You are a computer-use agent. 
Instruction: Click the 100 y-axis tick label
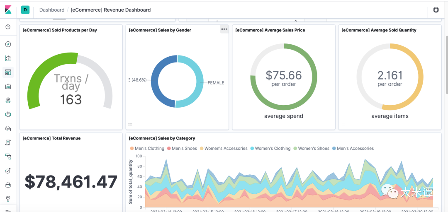pyautogui.click(x=139, y=156)
